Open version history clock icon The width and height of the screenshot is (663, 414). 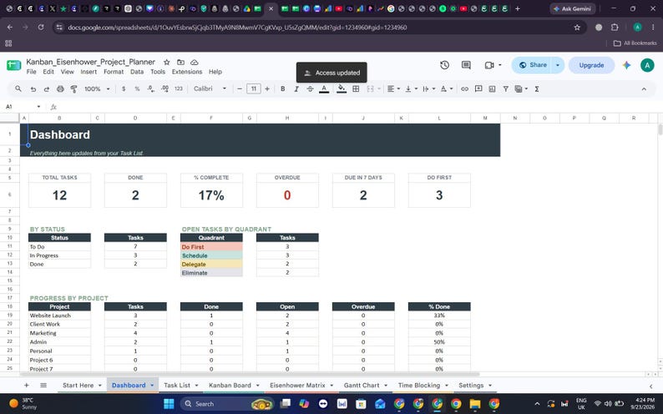pyautogui.click(x=444, y=65)
